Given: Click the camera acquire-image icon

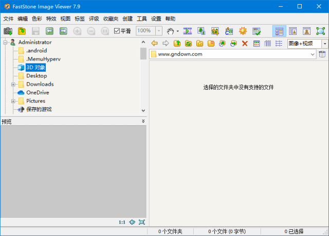Looking at the screenshot, I should tap(8, 31).
